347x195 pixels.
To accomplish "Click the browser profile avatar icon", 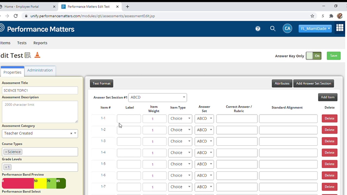I will [340, 16].
